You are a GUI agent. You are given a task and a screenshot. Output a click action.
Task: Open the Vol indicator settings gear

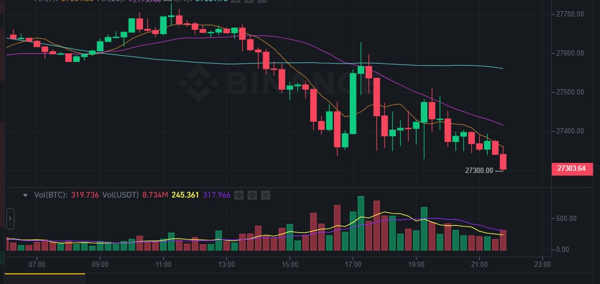[252, 195]
